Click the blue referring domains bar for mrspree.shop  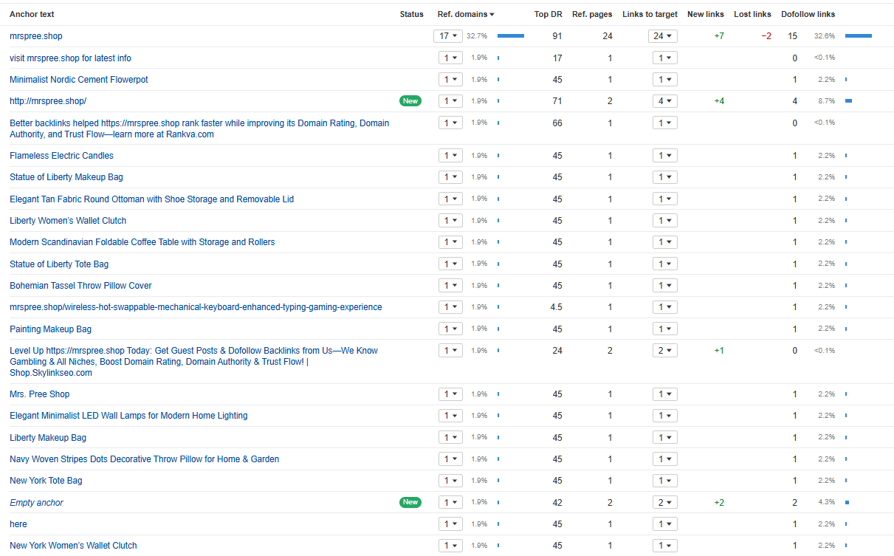click(510, 35)
